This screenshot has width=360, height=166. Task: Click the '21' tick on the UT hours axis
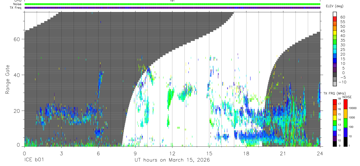283,153
